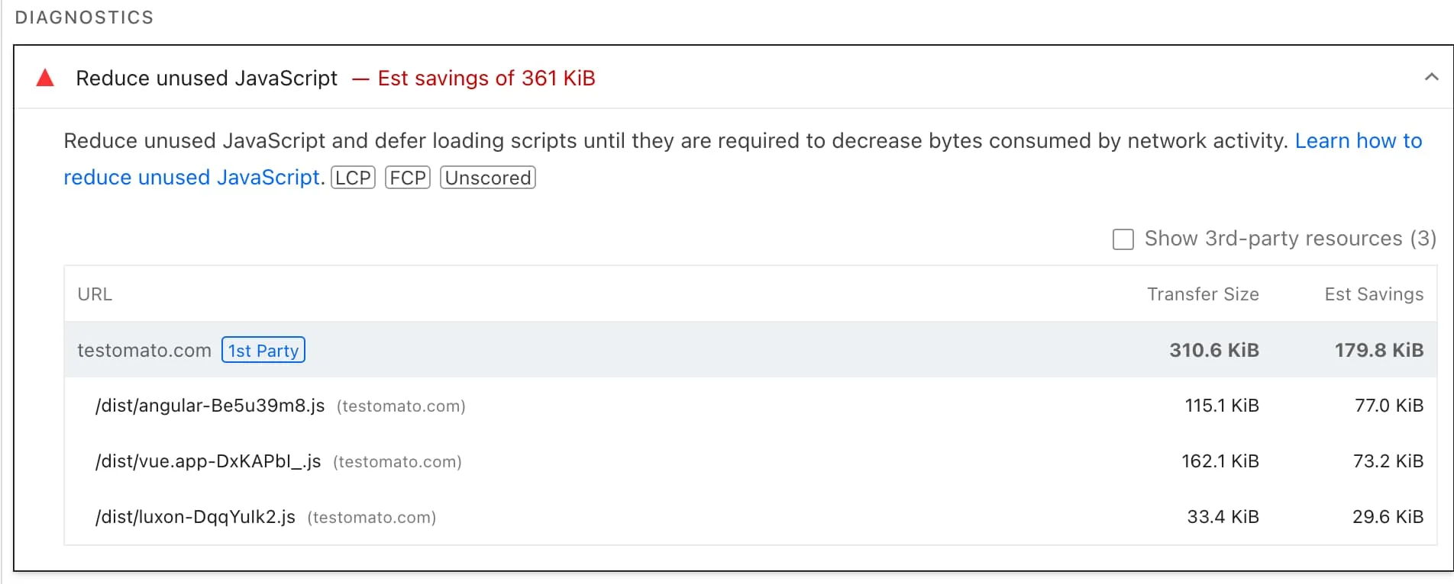
Task: Click the 179.8 KiB estimated savings value
Action: [x=1378, y=350]
